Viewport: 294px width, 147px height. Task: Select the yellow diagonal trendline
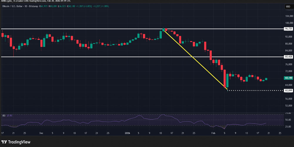[194, 58]
